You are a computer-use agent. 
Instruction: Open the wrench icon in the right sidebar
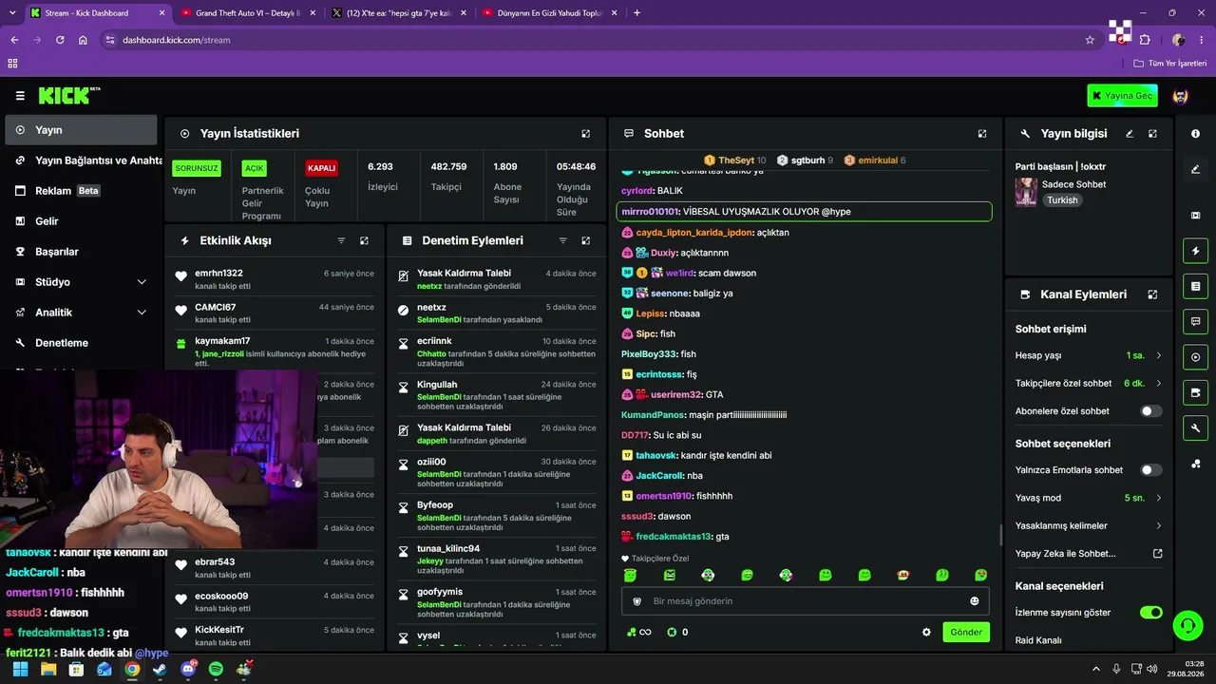(x=1195, y=427)
